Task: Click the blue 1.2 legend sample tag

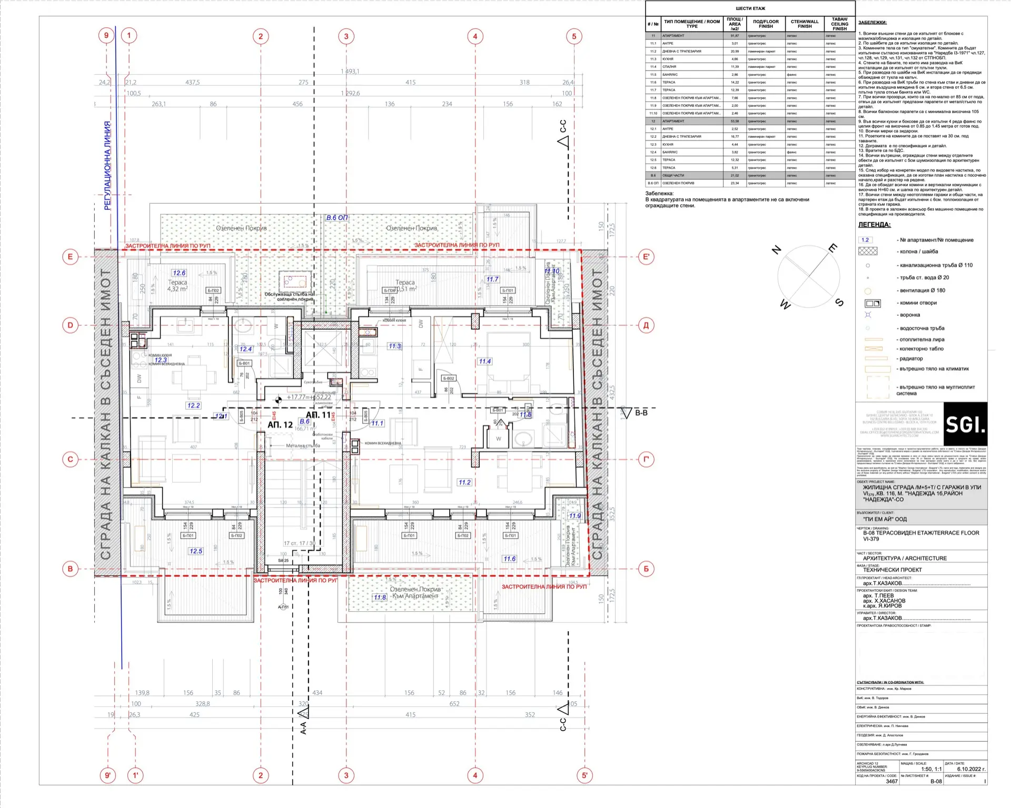Action: [x=865, y=240]
